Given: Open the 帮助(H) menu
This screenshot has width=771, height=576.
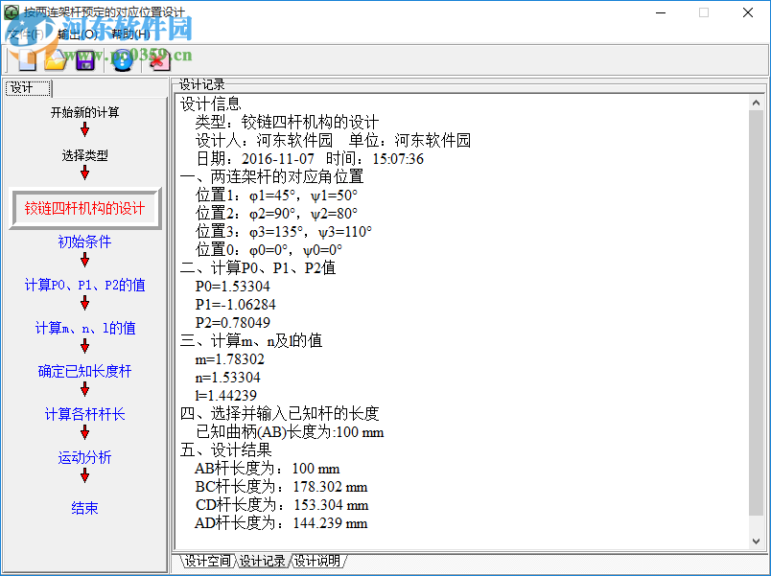Looking at the screenshot, I should (x=130, y=35).
